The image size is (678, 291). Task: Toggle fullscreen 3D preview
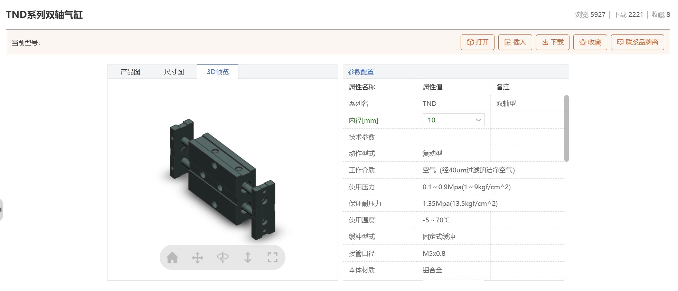point(273,258)
